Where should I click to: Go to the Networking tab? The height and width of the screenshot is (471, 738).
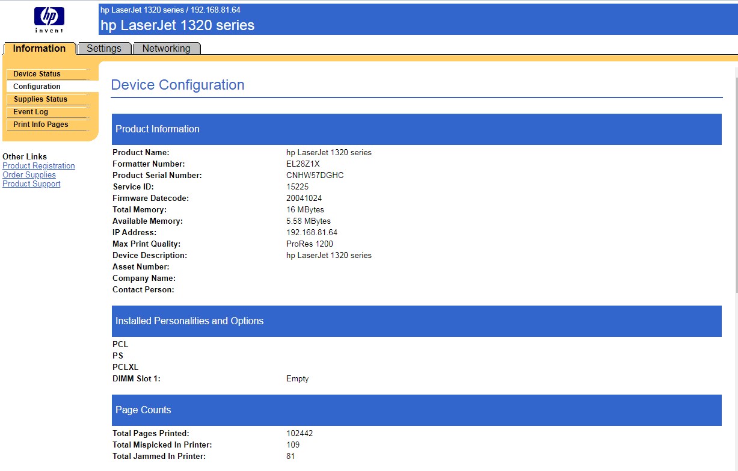tap(166, 49)
